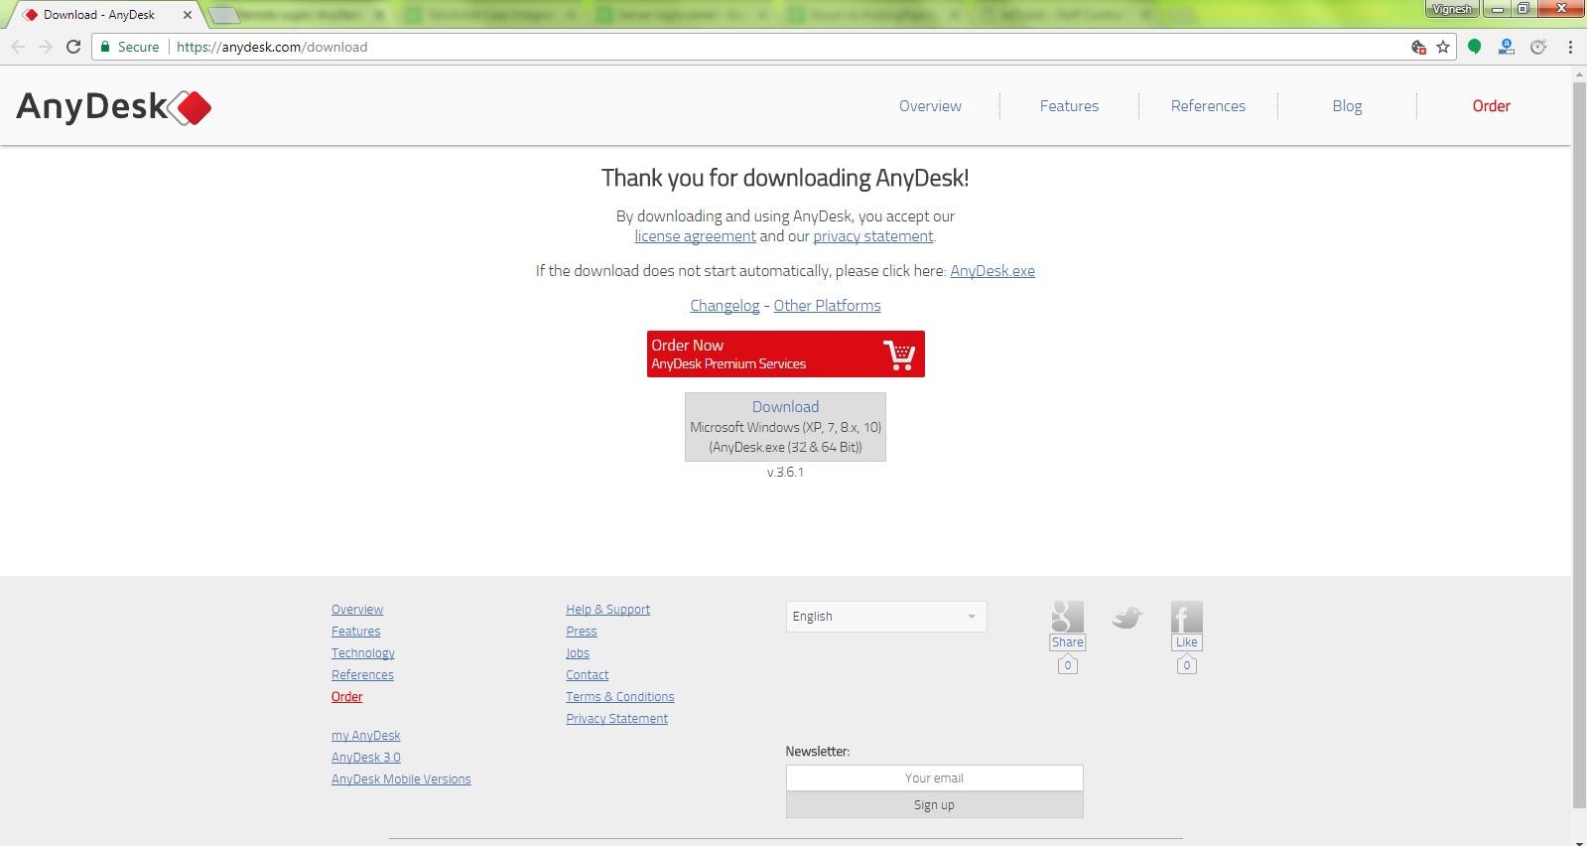Viewport: 1587px width, 846px height.
Task: Click the page's vertical scrollbar thumb
Action: (1579, 445)
